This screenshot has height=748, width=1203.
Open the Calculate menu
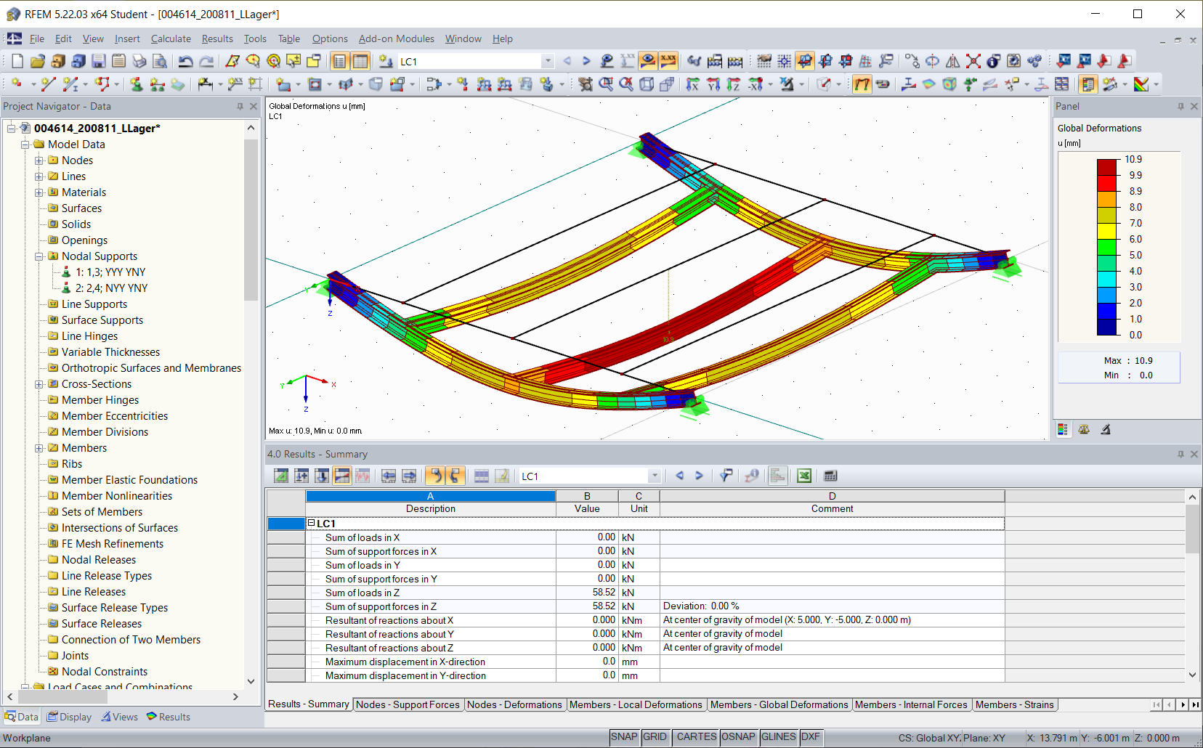click(x=171, y=38)
